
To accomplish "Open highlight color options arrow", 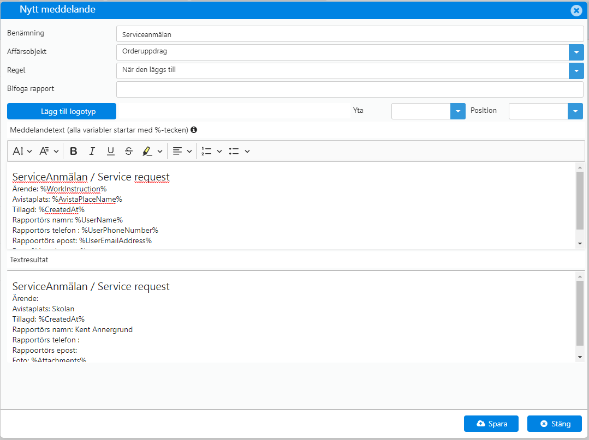I will tap(160, 152).
